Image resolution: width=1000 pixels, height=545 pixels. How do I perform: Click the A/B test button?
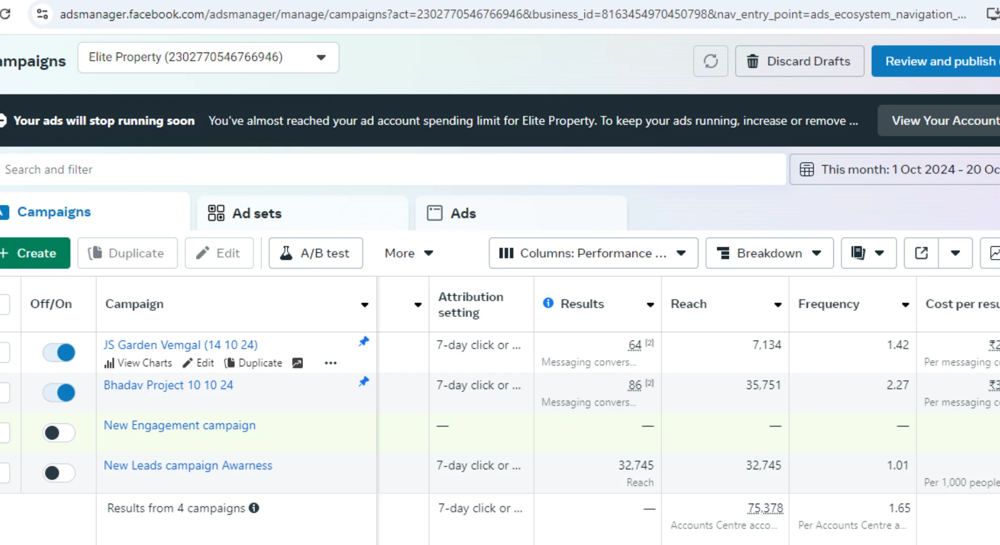click(316, 253)
